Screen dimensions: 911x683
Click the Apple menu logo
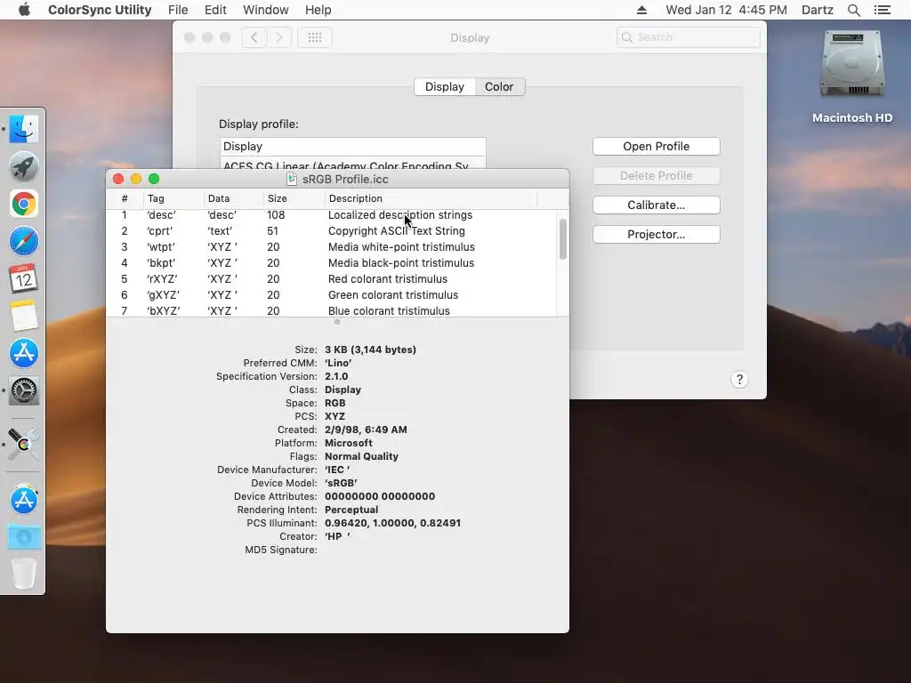[24, 10]
